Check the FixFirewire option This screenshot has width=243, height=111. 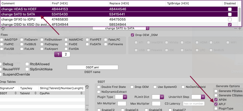pyautogui.click(x=106, y=44)
